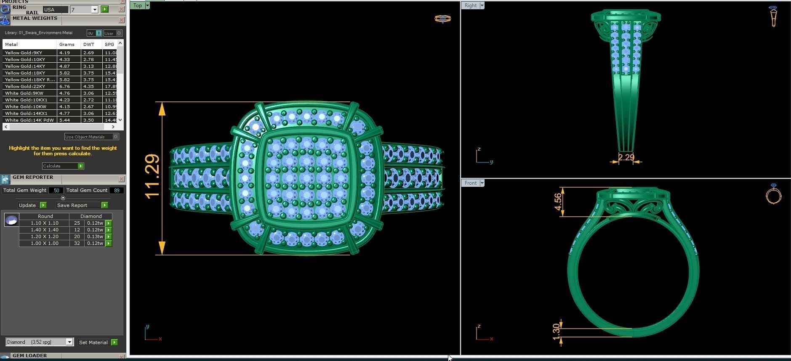Image resolution: width=791 pixels, height=361 pixels.
Task: Select the Yellow Gold:9KY row
Action: coord(59,53)
